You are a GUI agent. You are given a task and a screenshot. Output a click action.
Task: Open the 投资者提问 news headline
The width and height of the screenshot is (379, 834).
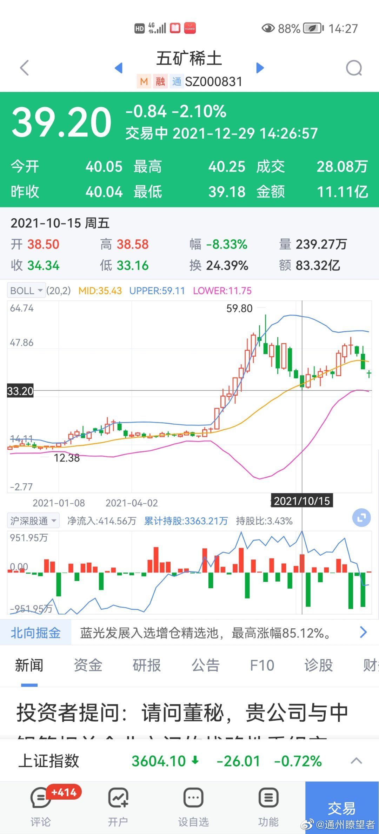point(182,713)
